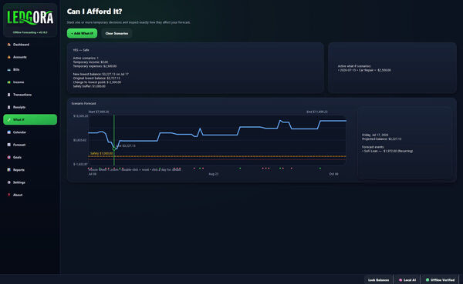This screenshot has width=463, height=284.
Task: Click the 'Car Repair • -$2,500.00' scenario entry
Action: [x=364, y=70]
